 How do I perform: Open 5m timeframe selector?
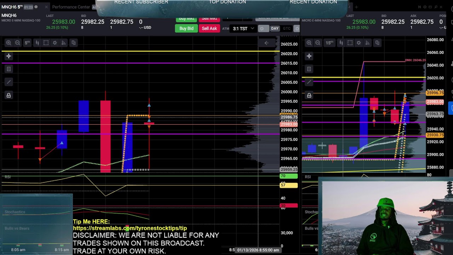click(27, 42)
